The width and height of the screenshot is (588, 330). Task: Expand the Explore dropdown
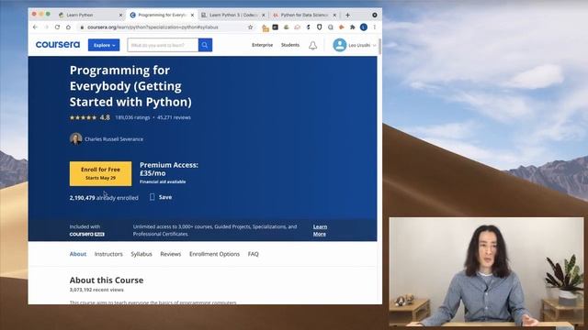point(104,45)
